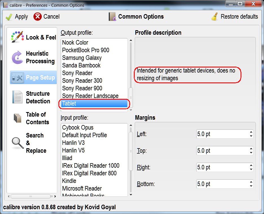
Task: Select Default Input Profile entry
Action: [94, 135]
